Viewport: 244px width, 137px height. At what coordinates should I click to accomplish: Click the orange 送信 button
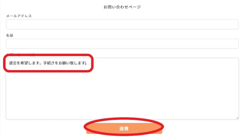[124, 128]
